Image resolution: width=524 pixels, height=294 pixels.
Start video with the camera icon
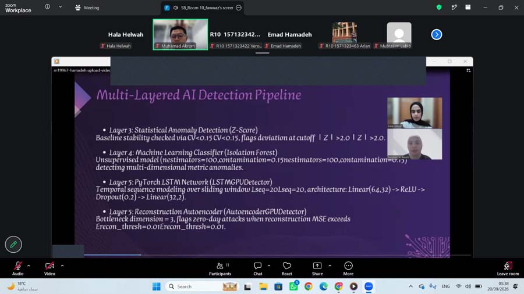[49, 266]
